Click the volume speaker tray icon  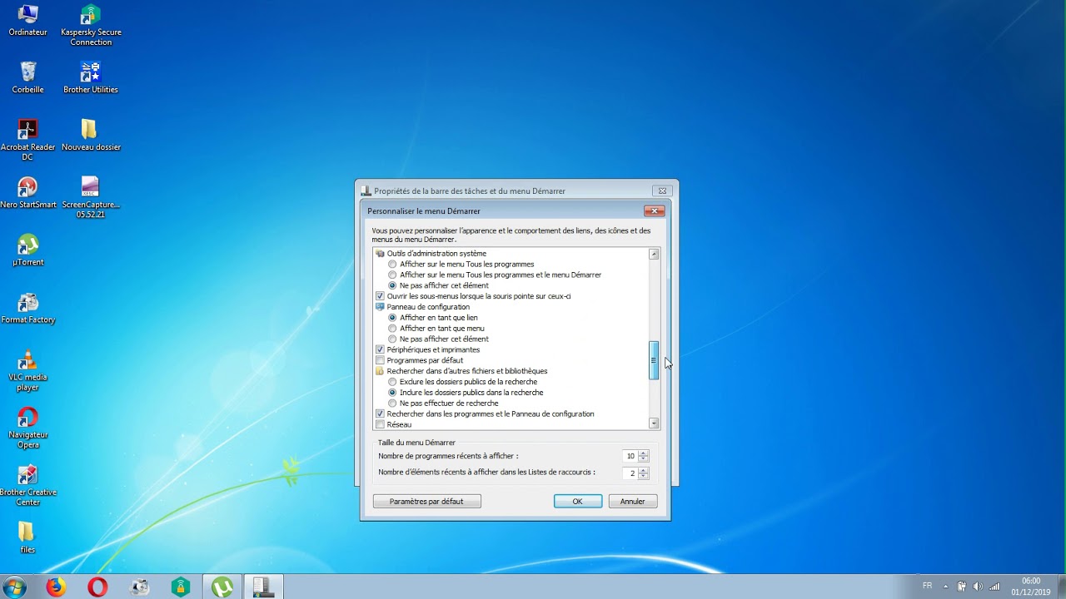(x=978, y=587)
